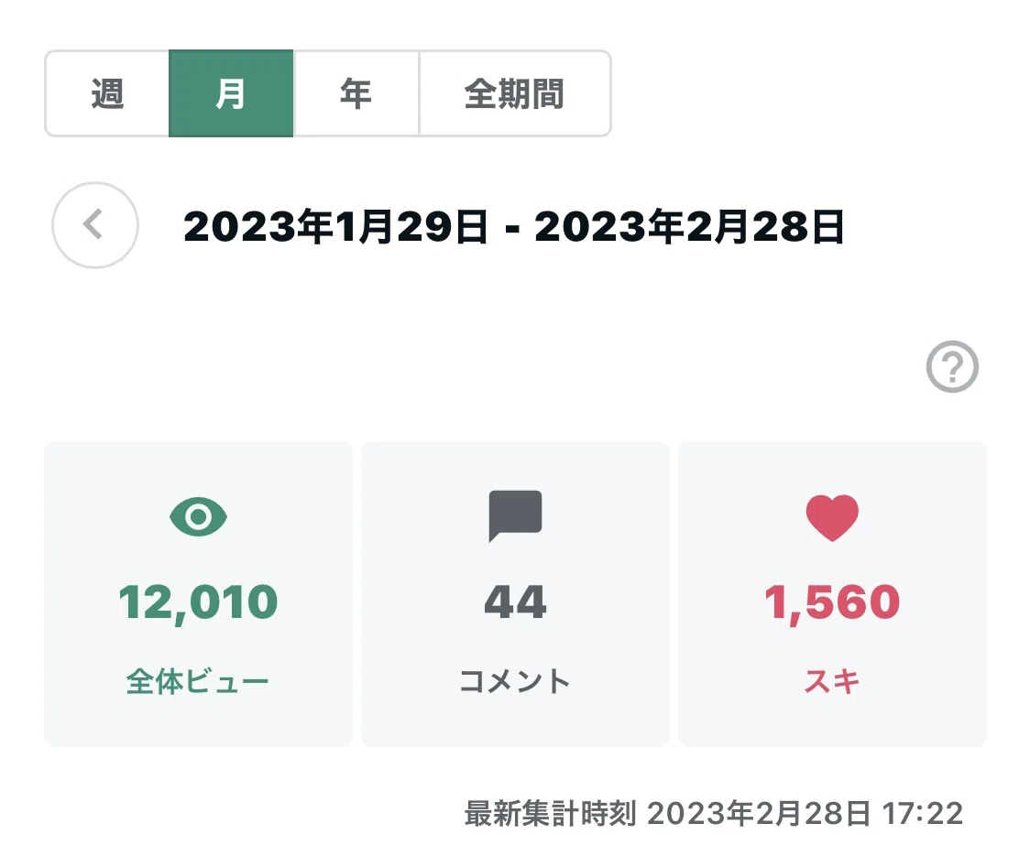The image size is (1030, 856).
Task: Click the 12,010 total views number
Action: tap(198, 602)
